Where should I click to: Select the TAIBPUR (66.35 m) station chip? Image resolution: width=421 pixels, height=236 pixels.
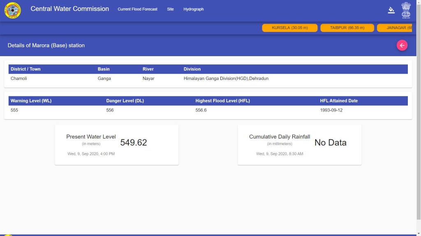click(x=347, y=28)
